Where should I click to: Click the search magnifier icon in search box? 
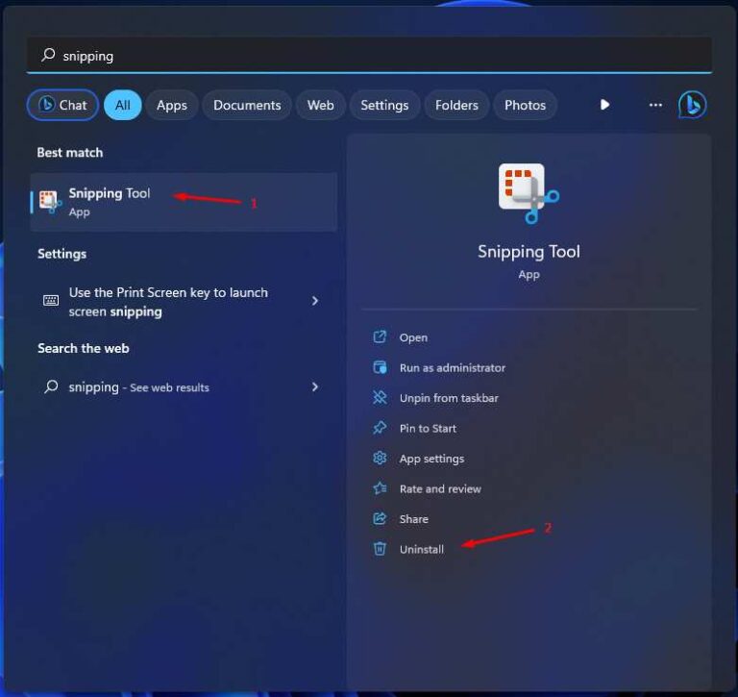(48, 55)
